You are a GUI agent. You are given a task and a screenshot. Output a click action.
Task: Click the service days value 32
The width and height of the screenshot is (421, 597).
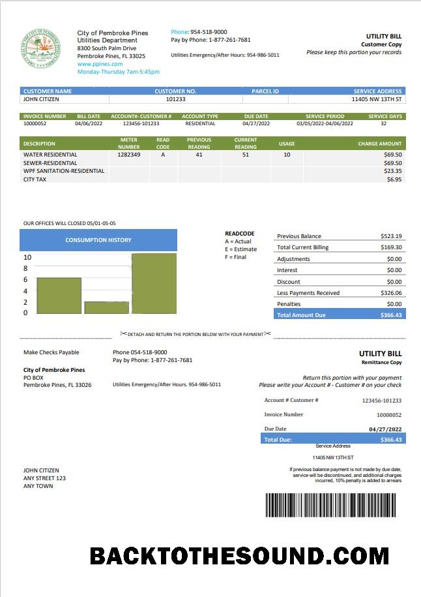click(383, 123)
